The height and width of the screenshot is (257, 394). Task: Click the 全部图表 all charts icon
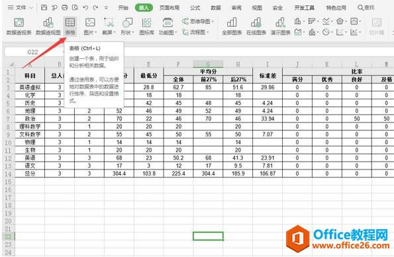232,26
